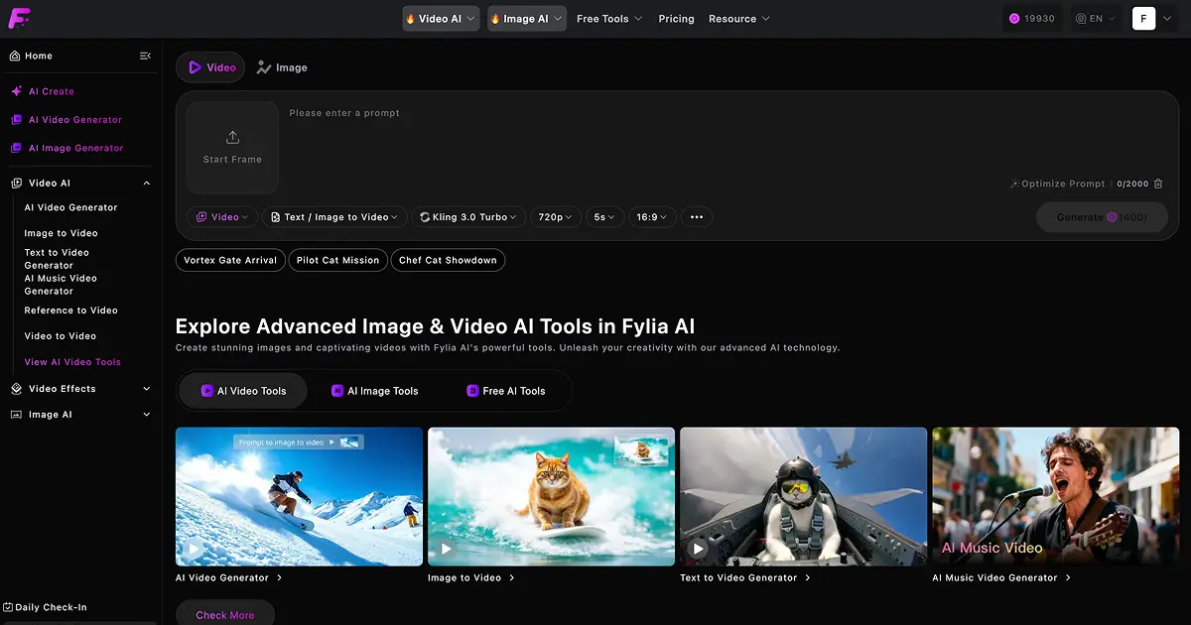Open the pink AI Video Generator sidebar shortcut
The width and height of the screenshot is (1191, 625).
click(66, 120)
